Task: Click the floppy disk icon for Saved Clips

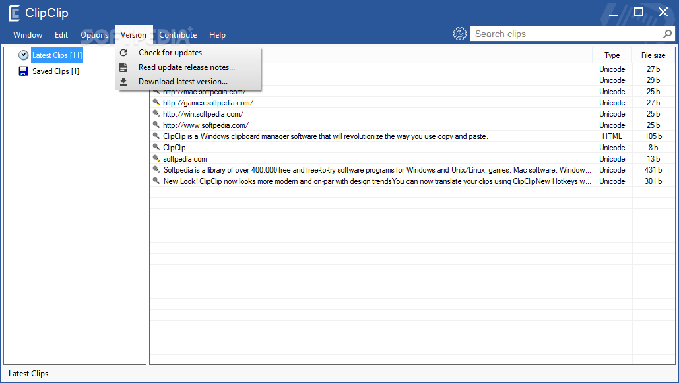Action: point(23,71)
